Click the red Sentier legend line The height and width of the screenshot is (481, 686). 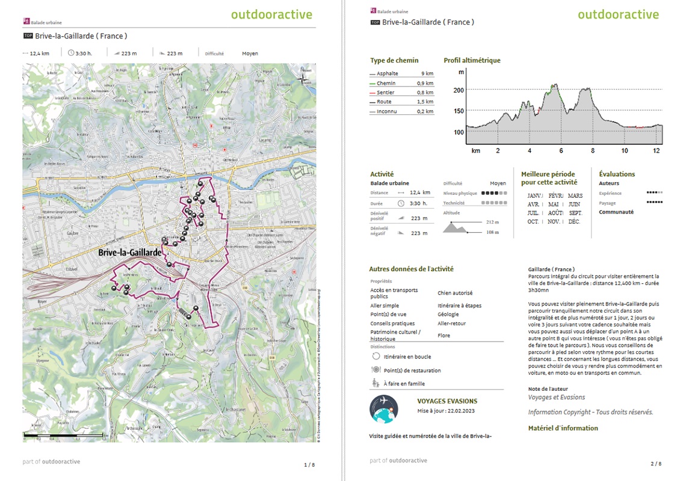pyautogui.click(x=372, y=93)
